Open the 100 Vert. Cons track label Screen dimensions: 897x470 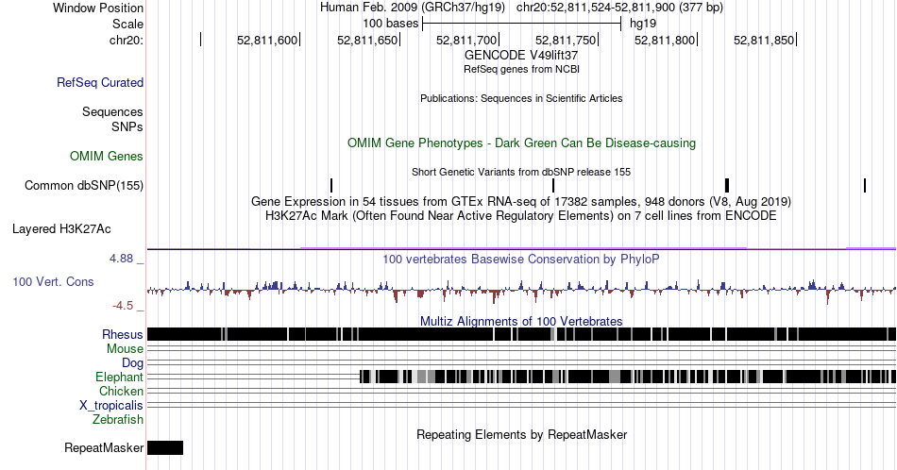click(x=53, y=281)
